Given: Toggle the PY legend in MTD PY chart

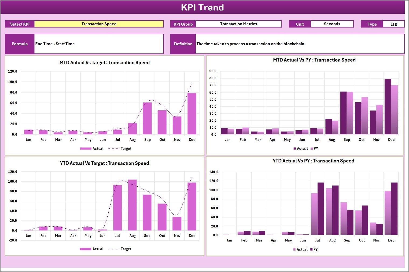Looking at the screenshot, I should pyautogui.click(x=315, y=148).
